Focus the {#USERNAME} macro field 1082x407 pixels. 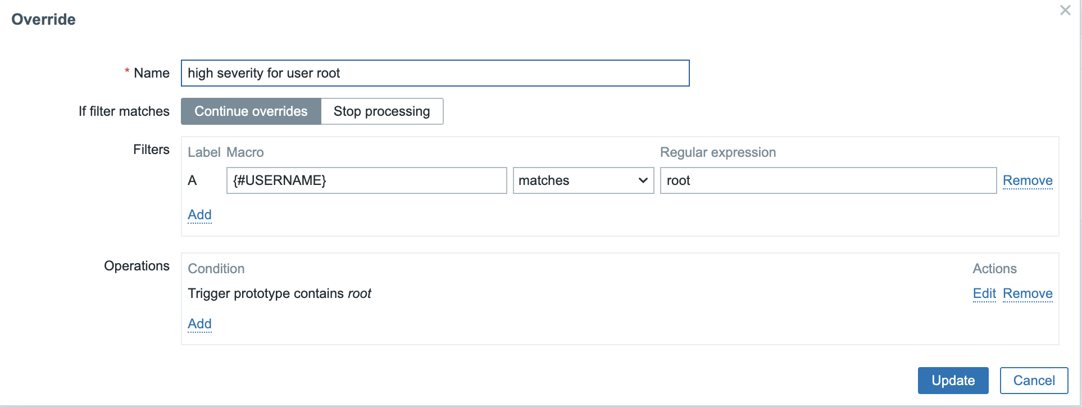pyautogui.click(x=366, y=180)
